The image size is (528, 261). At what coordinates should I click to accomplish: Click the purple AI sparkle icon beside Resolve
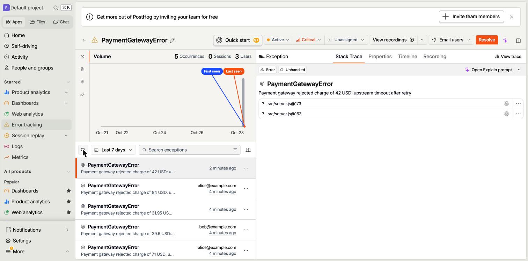(x=505, y=40)
